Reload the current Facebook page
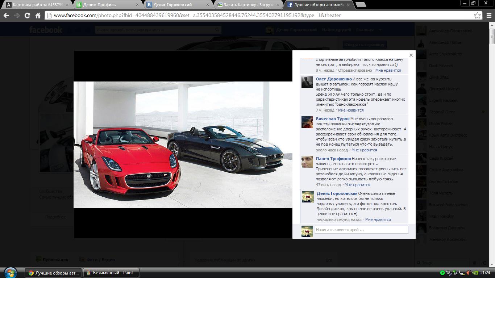 point(27,16)
